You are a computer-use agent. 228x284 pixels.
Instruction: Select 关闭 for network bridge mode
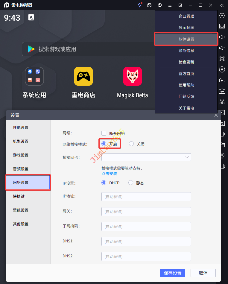coord(131,144)
